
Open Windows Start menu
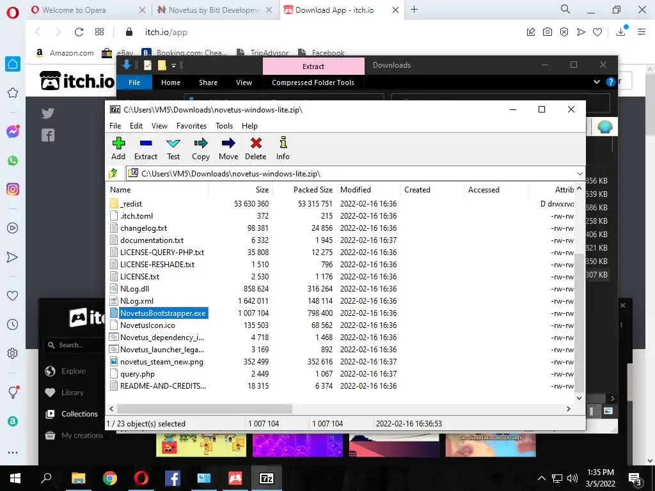[15, 478]
